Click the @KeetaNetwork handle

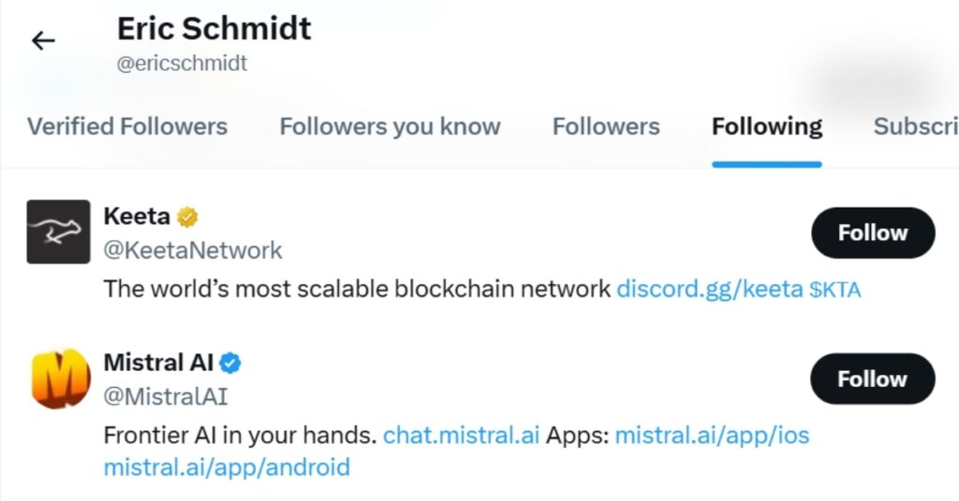point(193,250)
